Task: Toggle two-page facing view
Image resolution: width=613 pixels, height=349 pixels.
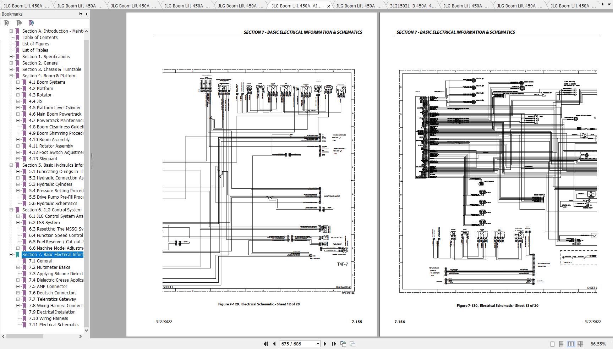Action: [x=571, y=344]
